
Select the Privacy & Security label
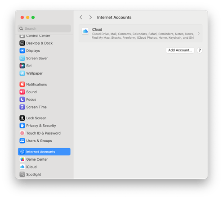coord(41,126)
